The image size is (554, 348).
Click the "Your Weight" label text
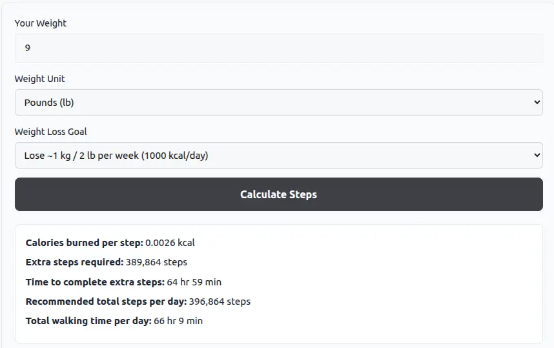[41, 23]
